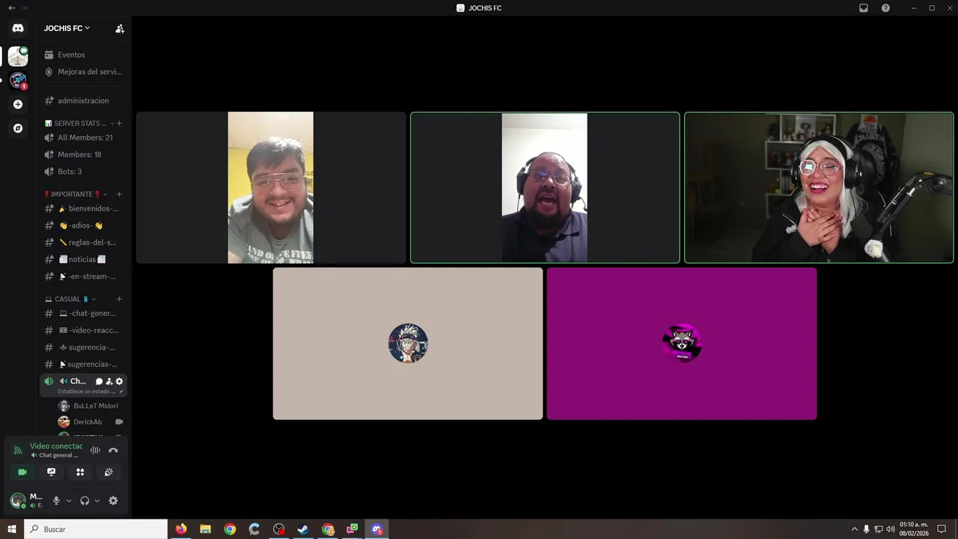This screenshot has width=958, height=539.
Task: Open the Discord inbox icon in title bar
Action: pyautogui.click(x=864, y=8)
